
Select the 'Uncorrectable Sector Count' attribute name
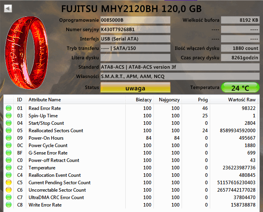(57, 190)
